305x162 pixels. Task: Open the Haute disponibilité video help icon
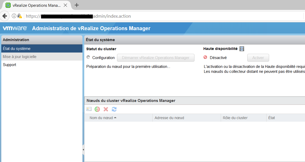(242, 49)
